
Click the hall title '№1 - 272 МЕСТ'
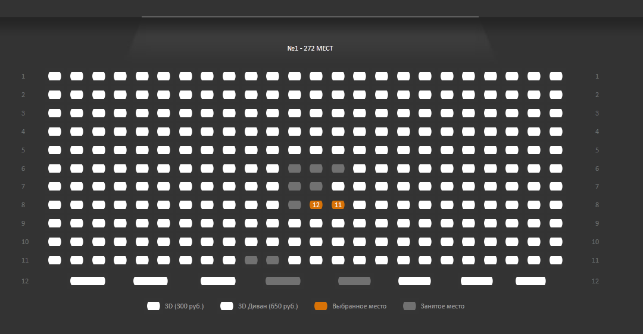coord(310,48)
